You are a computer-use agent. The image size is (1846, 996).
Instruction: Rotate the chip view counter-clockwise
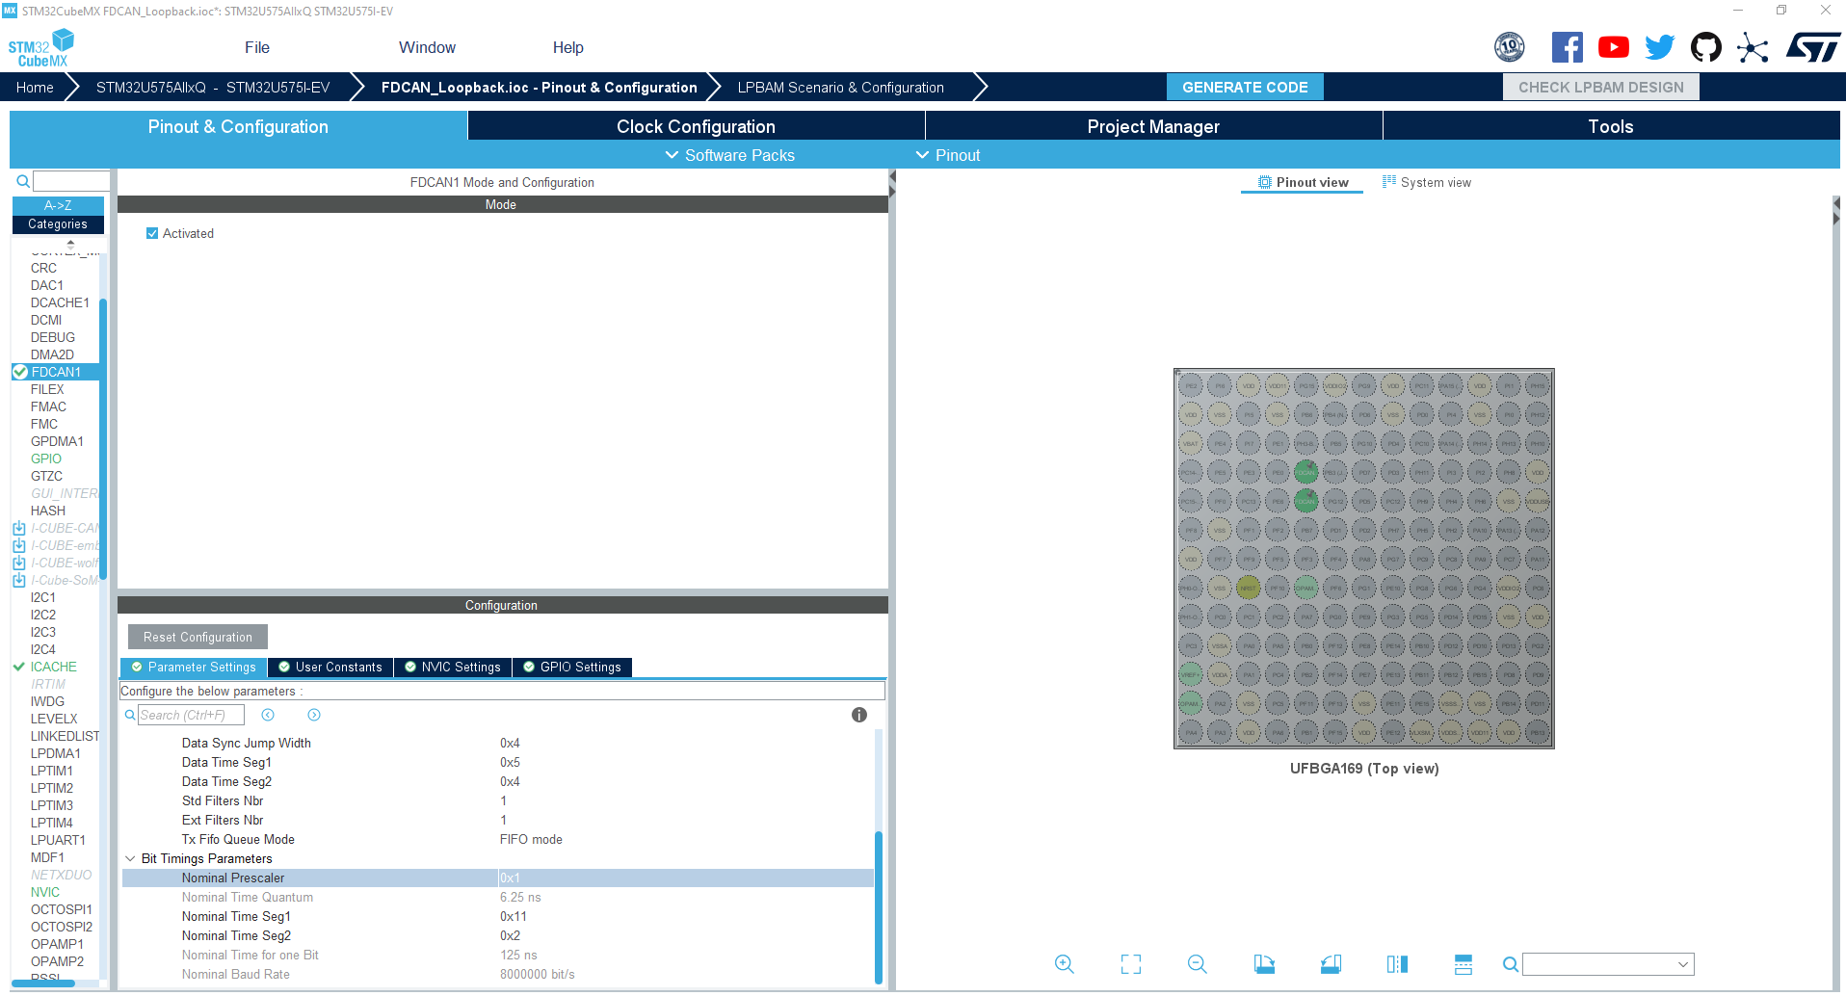click(x=1331, y=963)
